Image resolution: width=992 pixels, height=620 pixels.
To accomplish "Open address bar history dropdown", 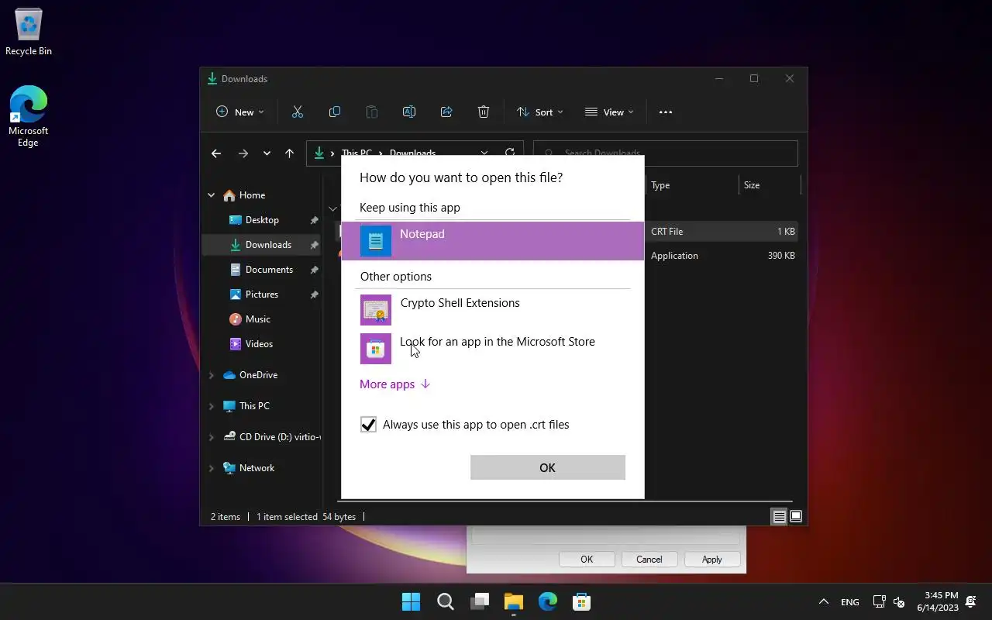I will 484,153.
